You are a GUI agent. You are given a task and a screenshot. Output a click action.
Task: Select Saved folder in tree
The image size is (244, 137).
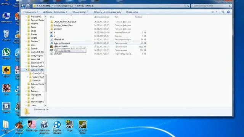point(33,31)
